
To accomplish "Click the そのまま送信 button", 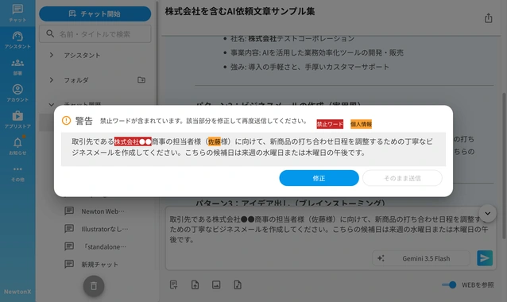I will (402, 178).
